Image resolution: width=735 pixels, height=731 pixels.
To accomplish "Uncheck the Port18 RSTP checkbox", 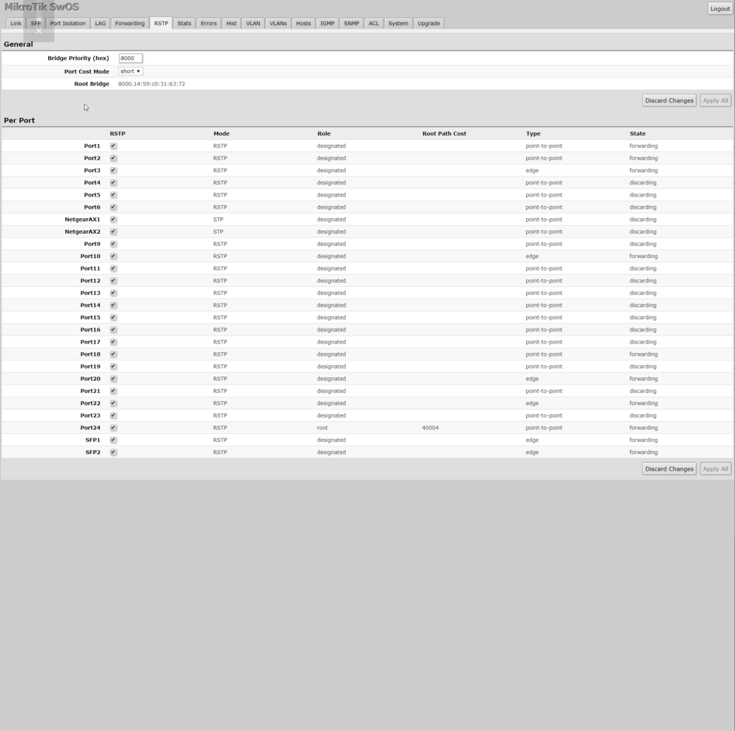I will [113, 354].
